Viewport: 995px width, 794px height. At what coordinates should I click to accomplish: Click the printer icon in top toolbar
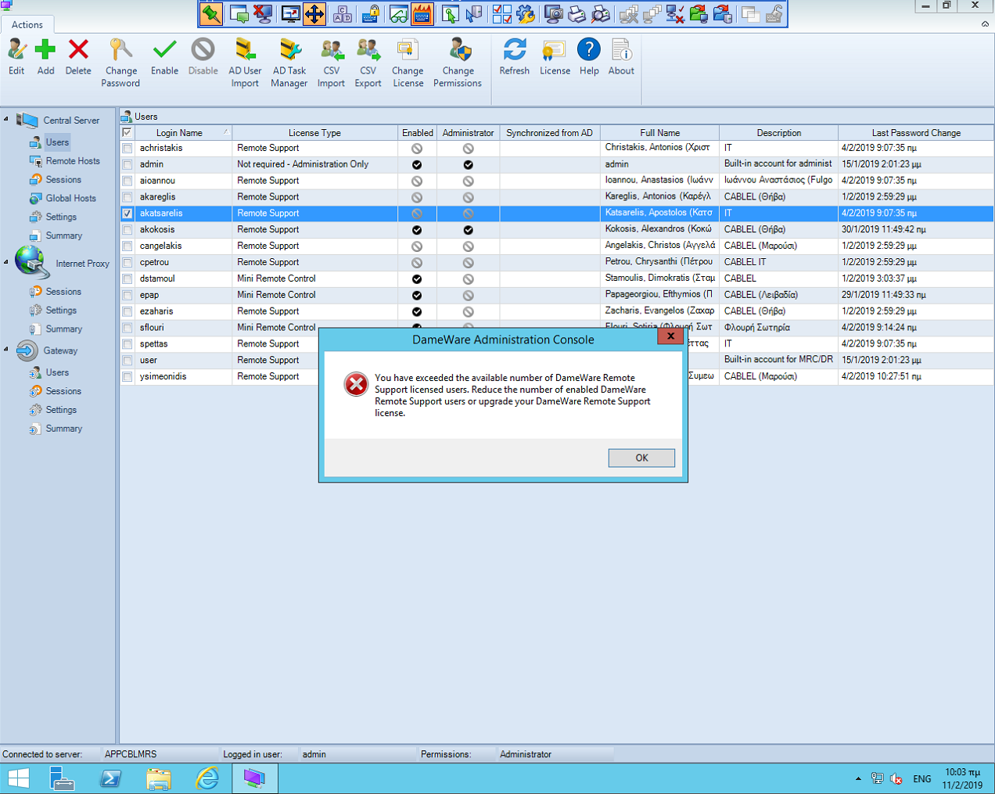[577, 13]
